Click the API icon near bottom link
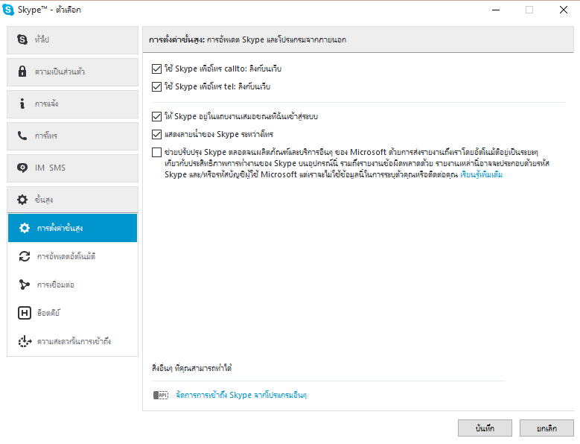This screenshot has height=444, width=580. [x=161, y=395]
